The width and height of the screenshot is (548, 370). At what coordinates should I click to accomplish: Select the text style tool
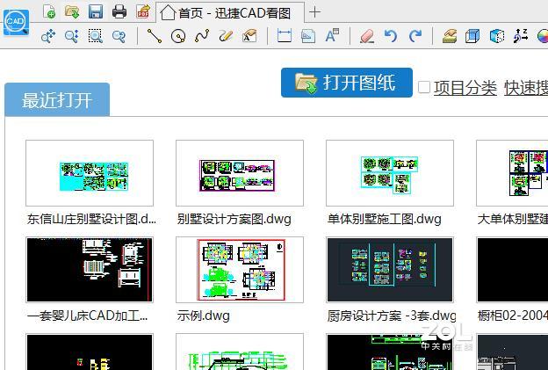[x=332, y=36]
